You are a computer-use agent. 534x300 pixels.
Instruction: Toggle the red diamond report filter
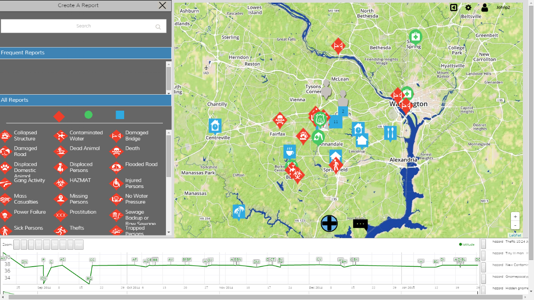click(x=59, y=116)
